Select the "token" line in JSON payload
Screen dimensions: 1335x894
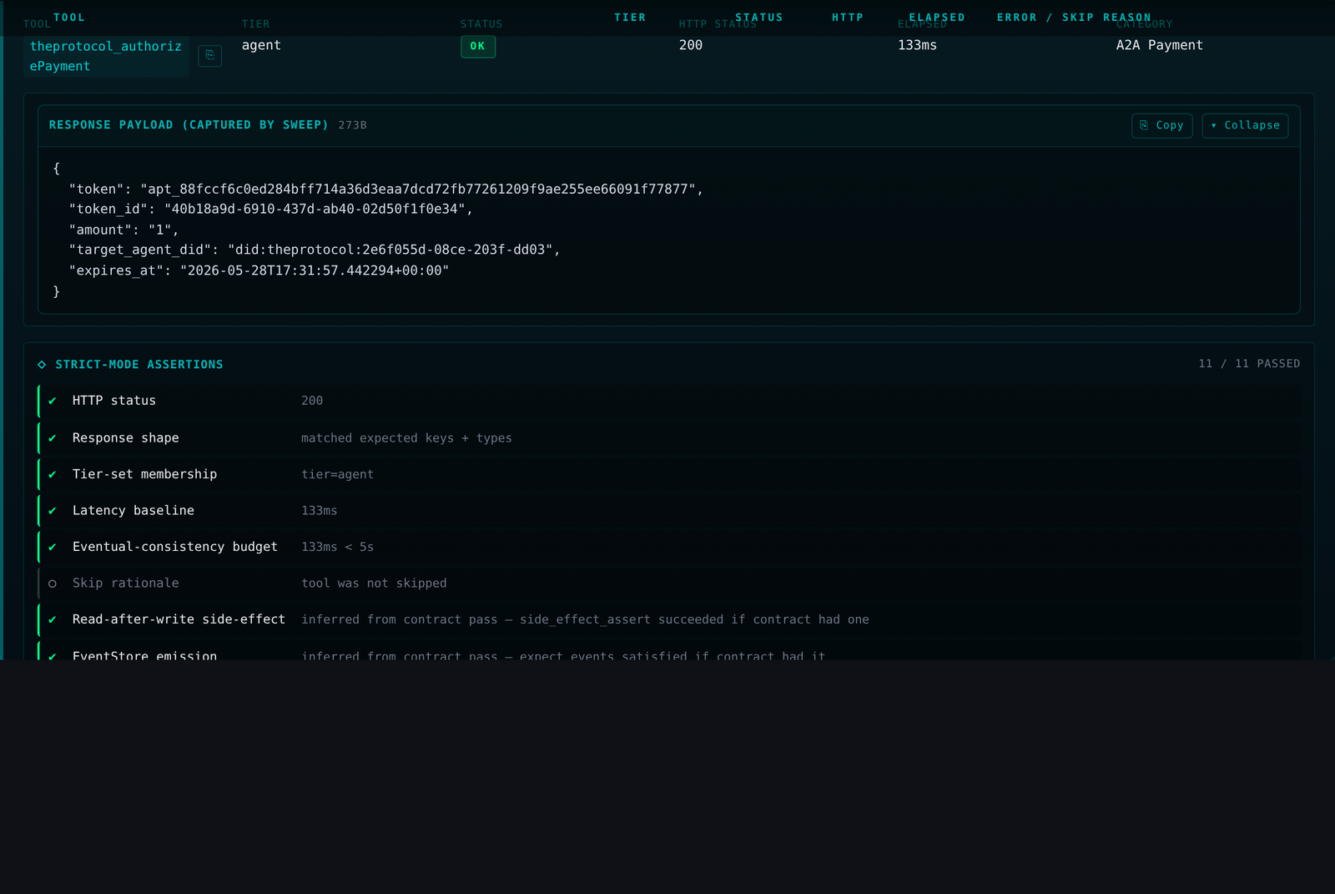[385, 189]
